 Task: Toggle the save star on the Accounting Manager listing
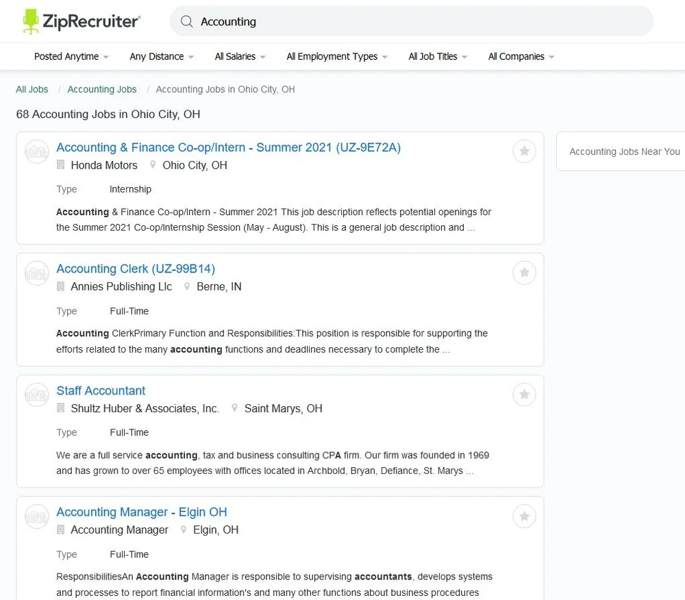point(524,516)
